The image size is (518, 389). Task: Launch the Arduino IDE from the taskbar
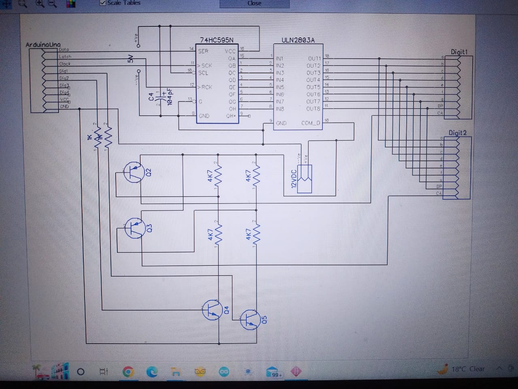pyautogui.click(x=223, y=371)
